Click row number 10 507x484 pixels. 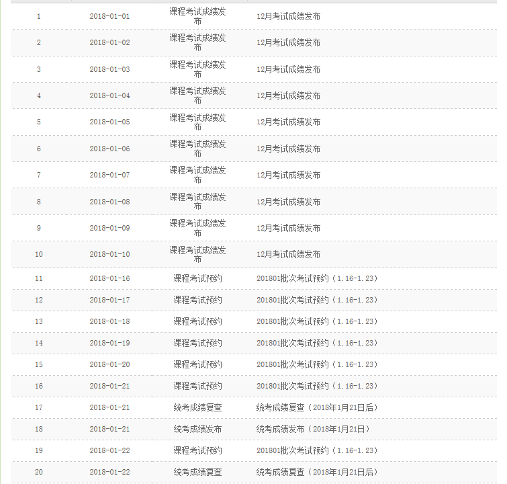coord(38,254)
